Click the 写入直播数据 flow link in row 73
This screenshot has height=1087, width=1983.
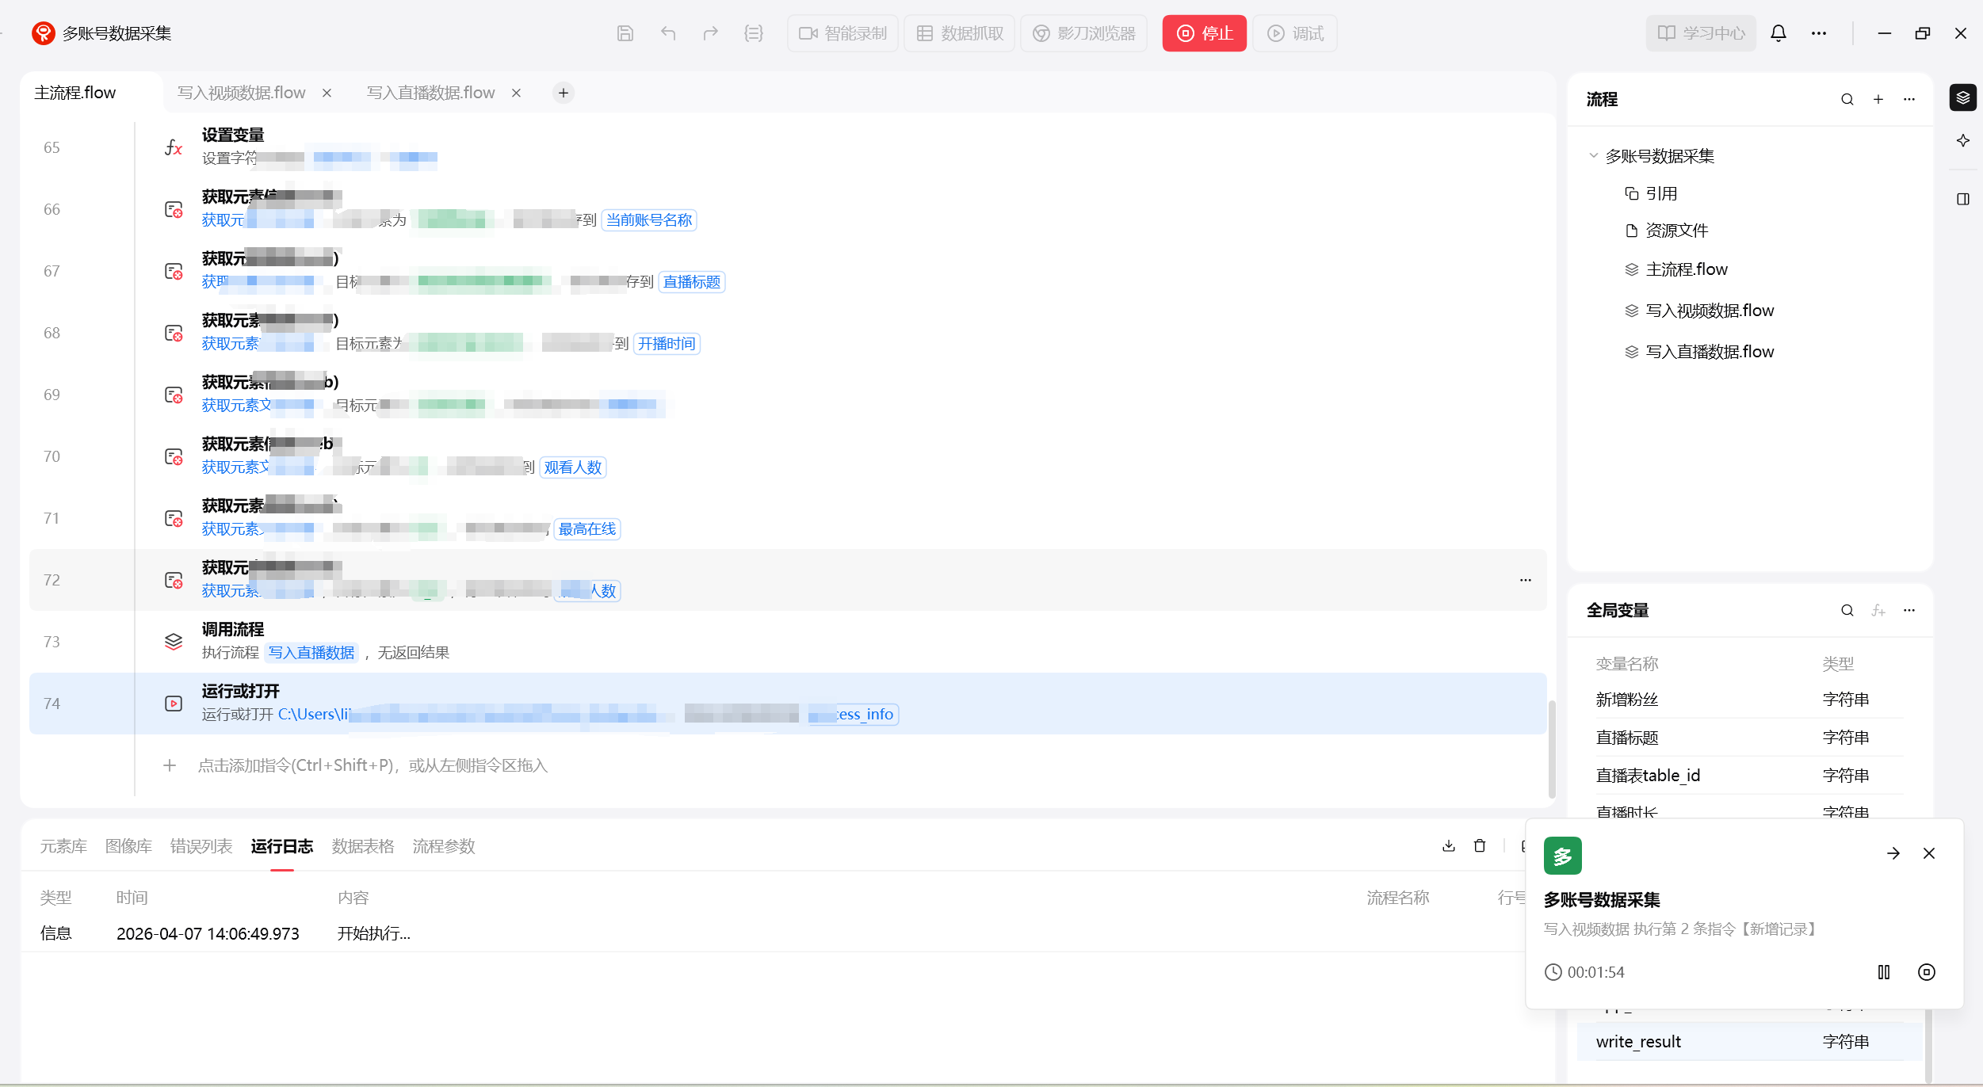(311, 653)
